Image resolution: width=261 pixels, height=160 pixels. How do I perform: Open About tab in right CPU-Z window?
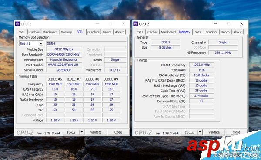pos(238,32)
